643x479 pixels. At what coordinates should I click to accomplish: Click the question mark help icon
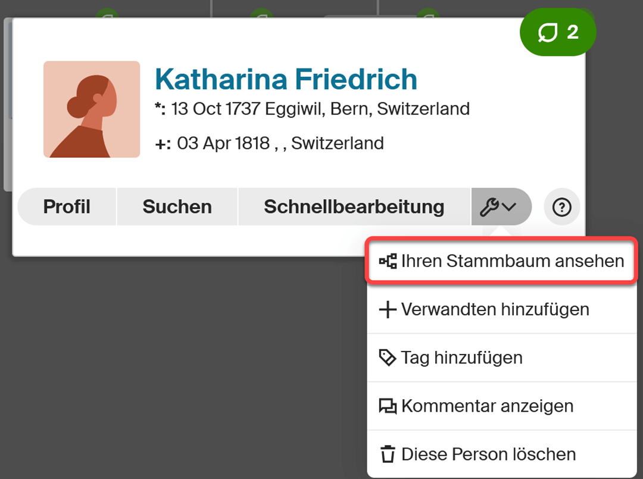pyautogui.click(x=561, y=206)
